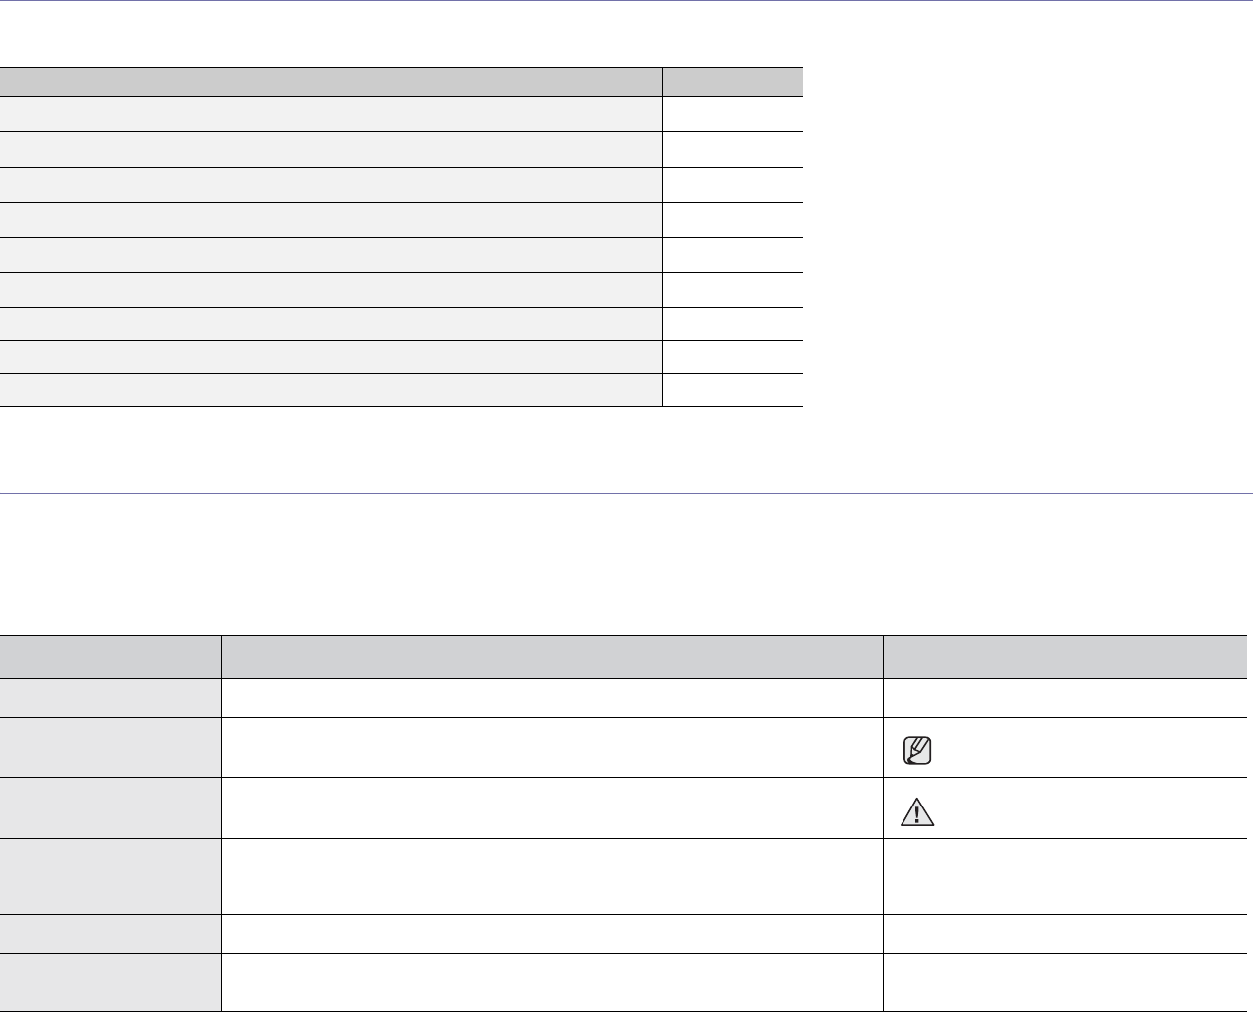The image size is (1253, 1012).
Task: Click the lower table's first row gray cell
Action: tap(110, 697)
